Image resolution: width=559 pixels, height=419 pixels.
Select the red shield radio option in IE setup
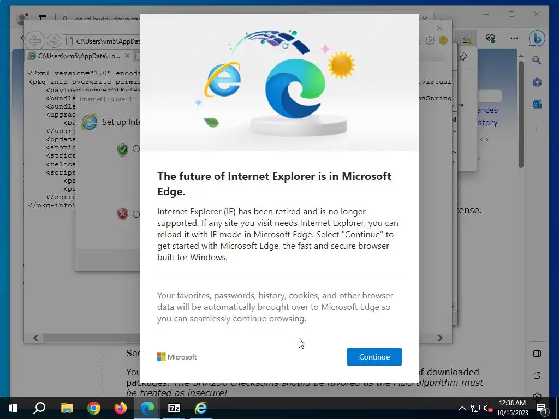coord(136,214)
